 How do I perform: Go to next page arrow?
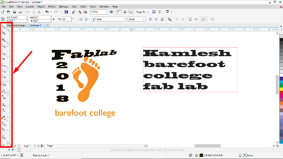click(35, 146)
